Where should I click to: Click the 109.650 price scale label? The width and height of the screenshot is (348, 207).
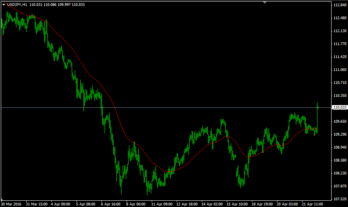pos(340,122)
